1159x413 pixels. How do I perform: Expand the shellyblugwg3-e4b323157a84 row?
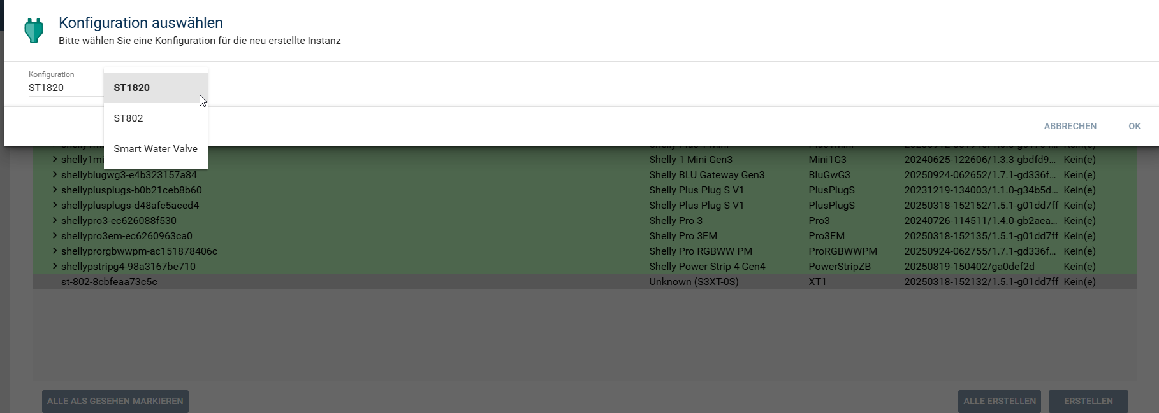(x=55, y=175)
